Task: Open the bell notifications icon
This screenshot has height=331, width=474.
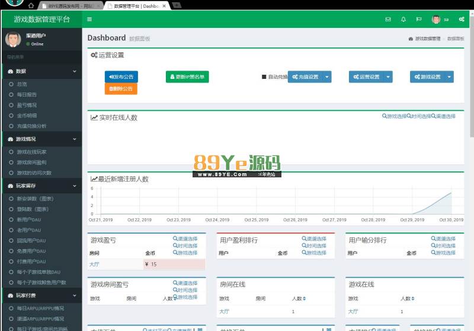Action: (x=403, y=20)
